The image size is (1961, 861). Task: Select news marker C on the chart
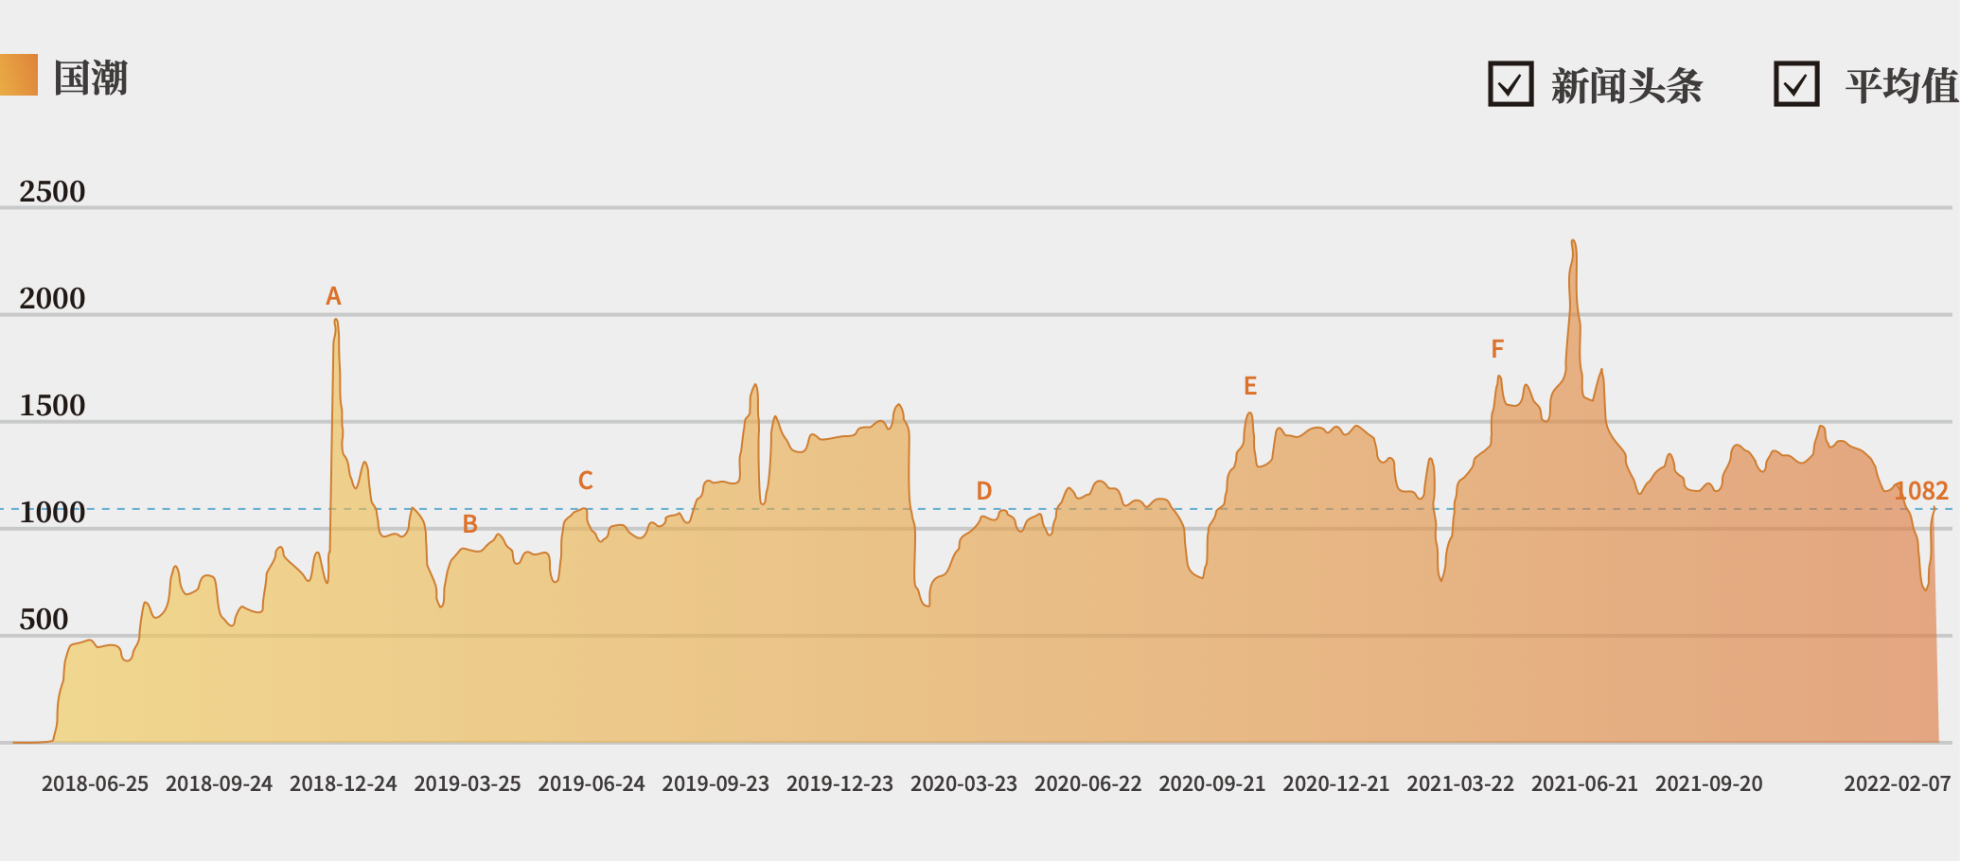tap(586, 481)
